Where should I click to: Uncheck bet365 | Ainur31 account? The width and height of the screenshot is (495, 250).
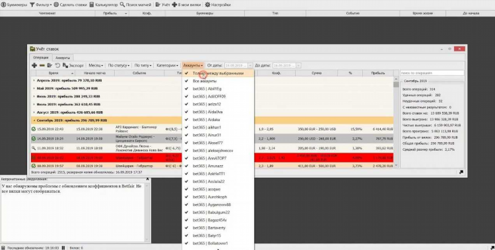point(218,135)
